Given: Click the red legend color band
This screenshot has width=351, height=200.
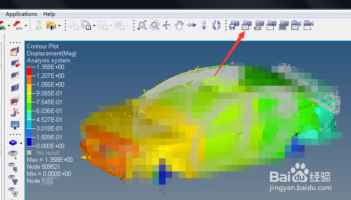Looking at the screenshot, I should [x=29, y=71].
